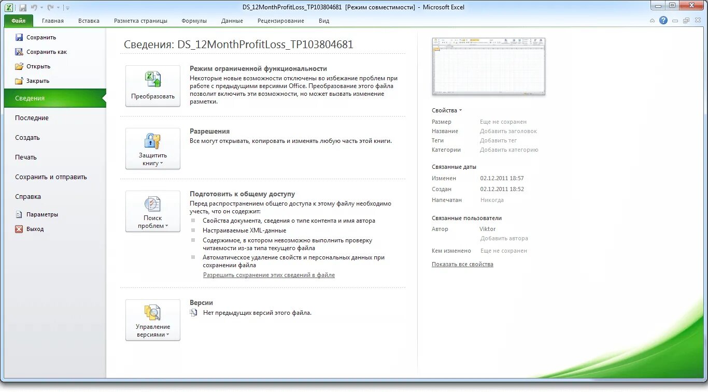This screenshot has width=708, height=392.
Task: Click the Сохранить label in sidebar
Action: pyautogui.click(x=41, y=37)
